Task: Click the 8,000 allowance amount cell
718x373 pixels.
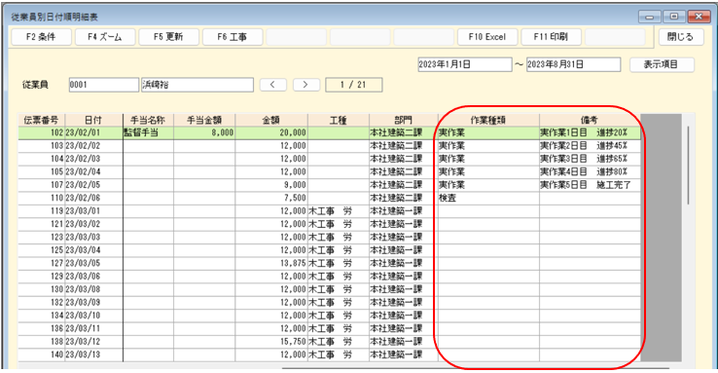Action: point(204,132)
